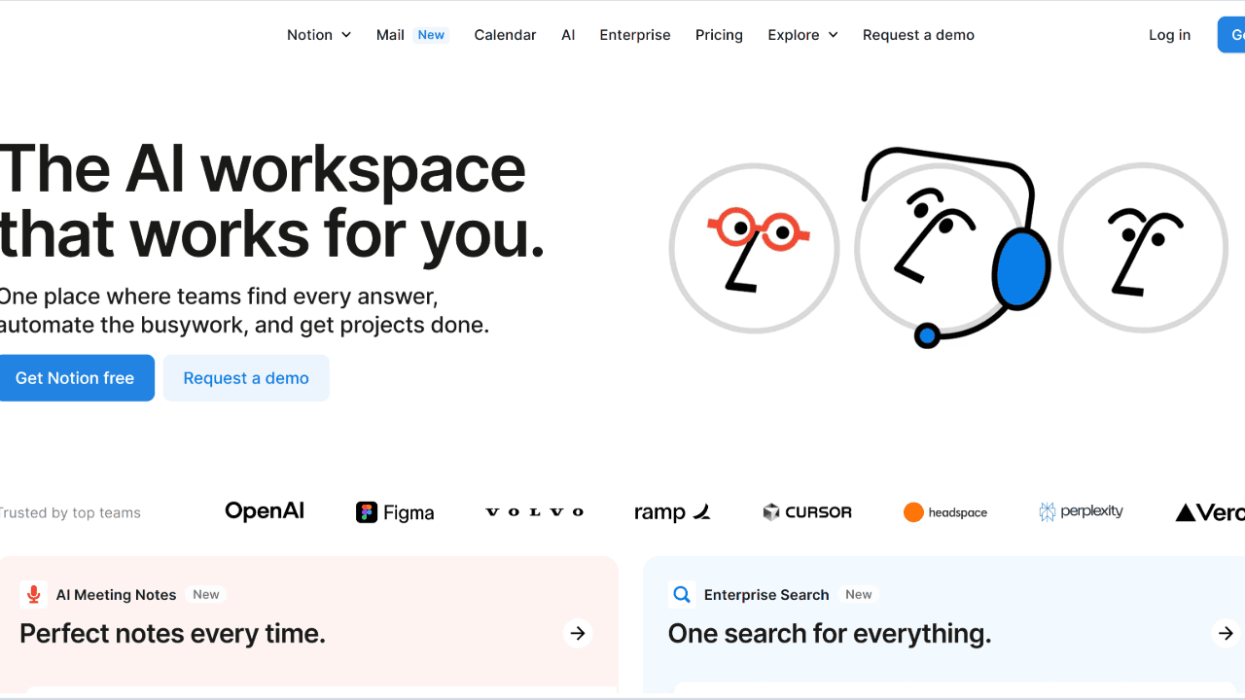Select AI in the top navigation
The width and height of the screenshot is (1245, 700).
tap(568, 35)
